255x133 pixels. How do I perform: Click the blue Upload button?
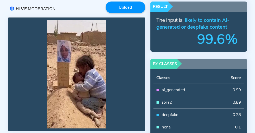[x=125, y=7]
